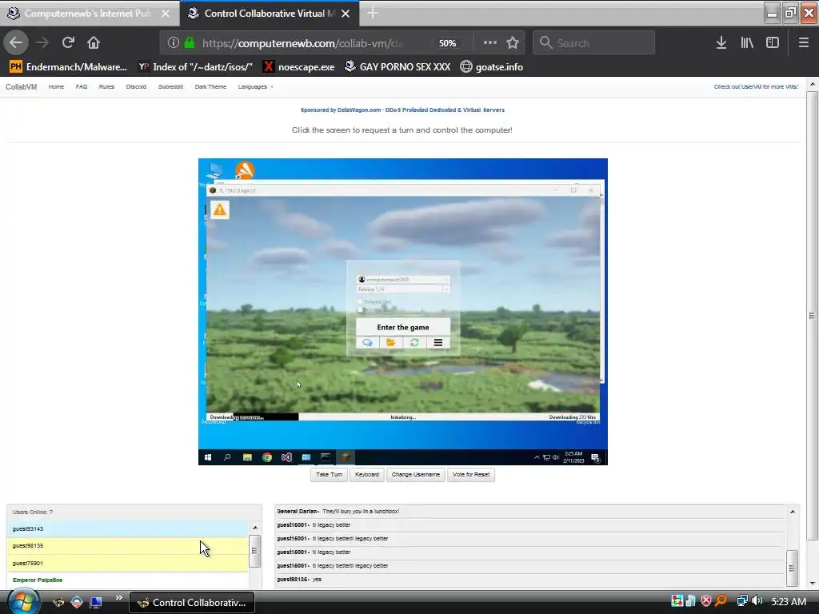The image size is (819, 614).
Task: Bookmark this page with the star icon
Action: click(513, 43)
